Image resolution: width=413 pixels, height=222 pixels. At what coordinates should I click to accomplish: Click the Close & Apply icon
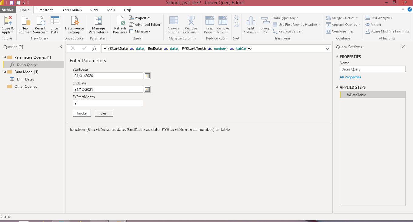click(x=8, y=21)
